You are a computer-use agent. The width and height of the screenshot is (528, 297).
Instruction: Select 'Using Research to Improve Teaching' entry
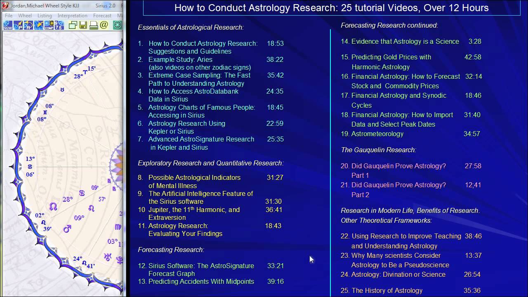click(x=406, y=241)
